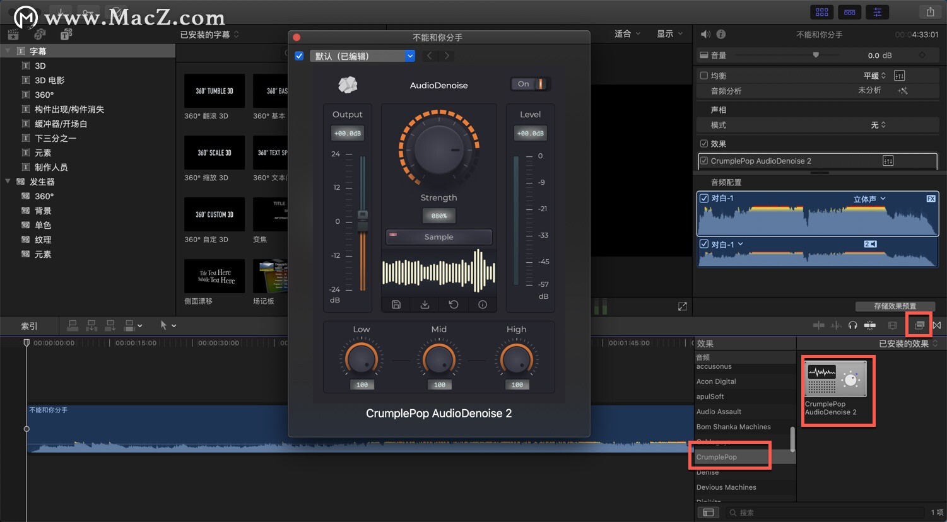
Task: Enlarge the viewer with the fullscreen arrow
Action: point(682,306)
